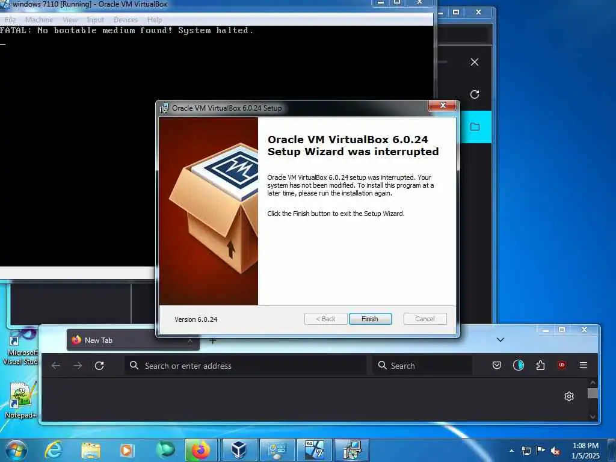Click the dark mode extension icon in Firefox

(518, 365)
